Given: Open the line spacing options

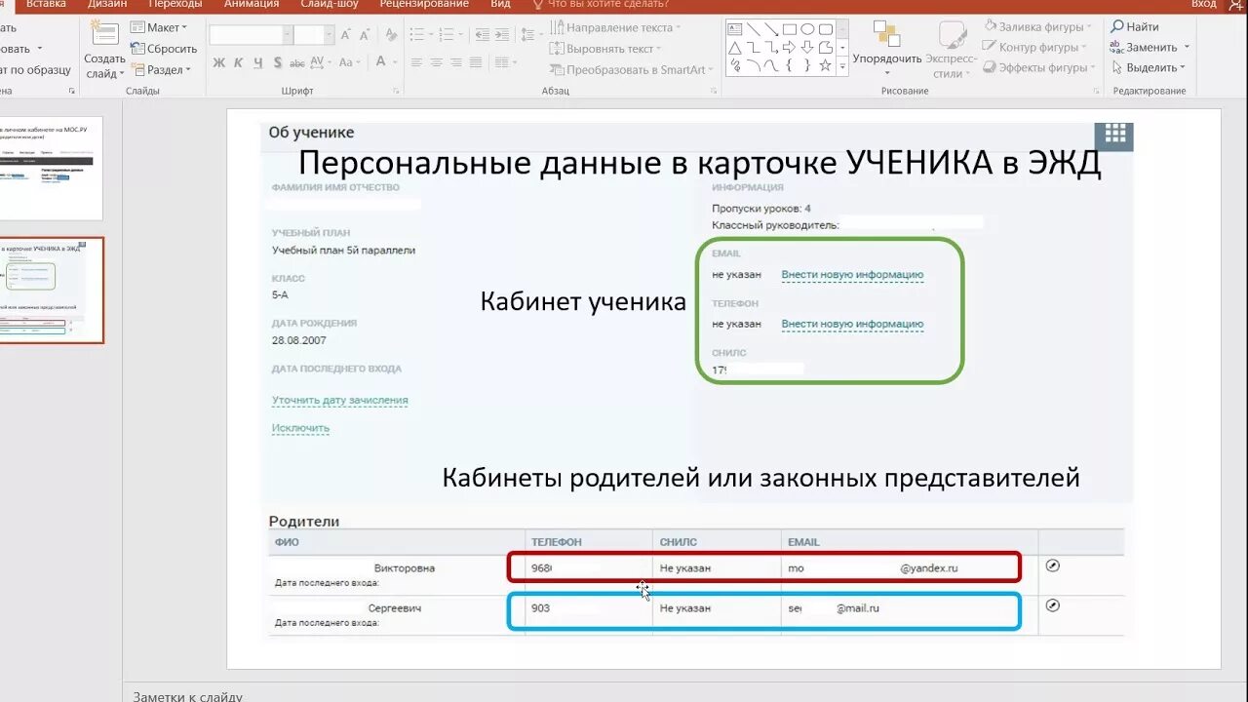Looking at the screenshot, I should 530,34.
